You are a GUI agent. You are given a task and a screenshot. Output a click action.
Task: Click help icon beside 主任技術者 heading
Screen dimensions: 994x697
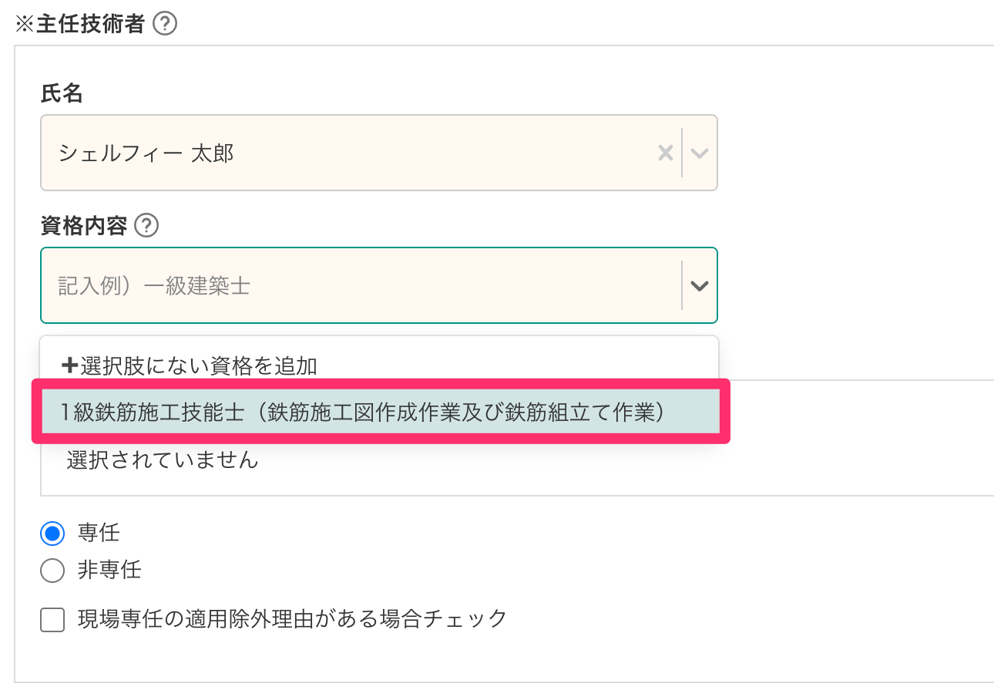coord(165,25)
